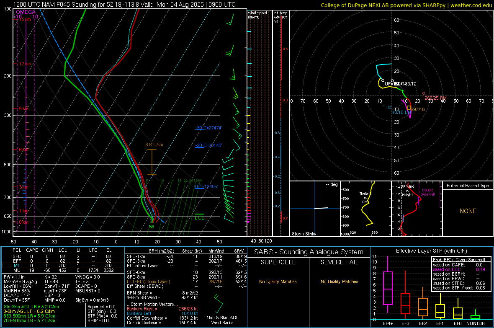Screen dimensions: 494x328
Task: Click the SHIP = 0.0 value
Action: pos(98,320)
